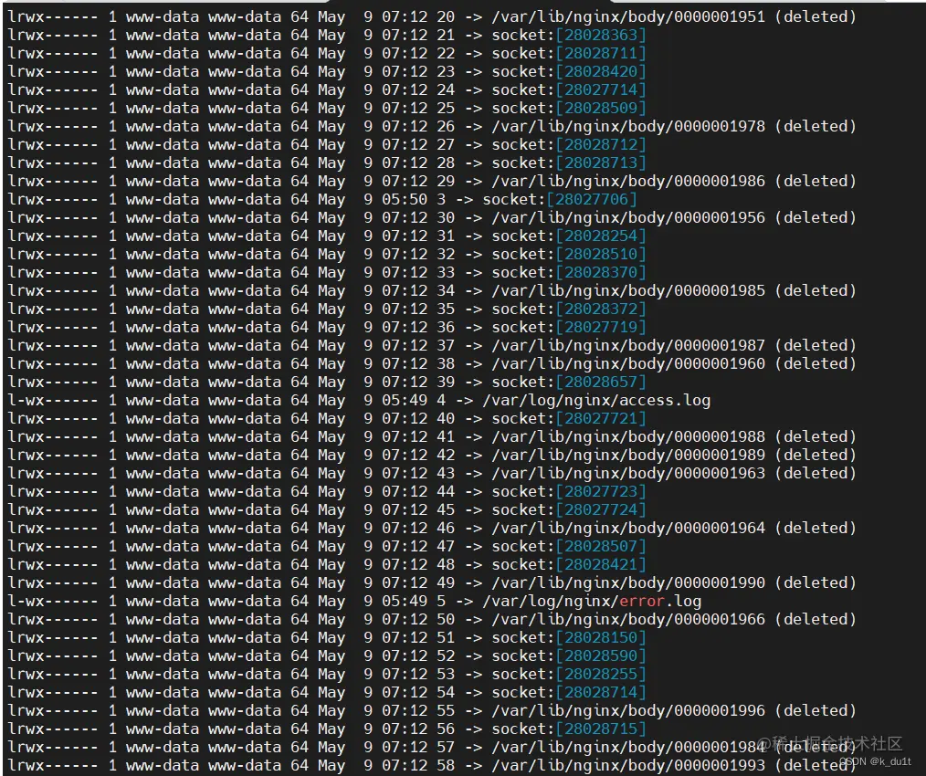Click socket:[28027723] entry

(x=569, y=492)
